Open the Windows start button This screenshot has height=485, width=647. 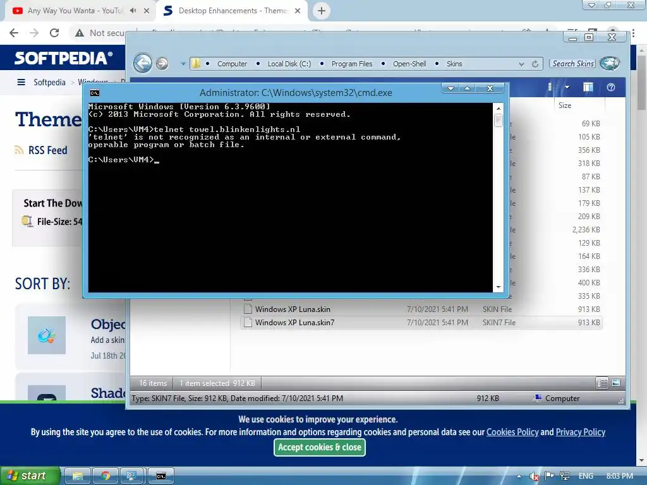(30, 476)
